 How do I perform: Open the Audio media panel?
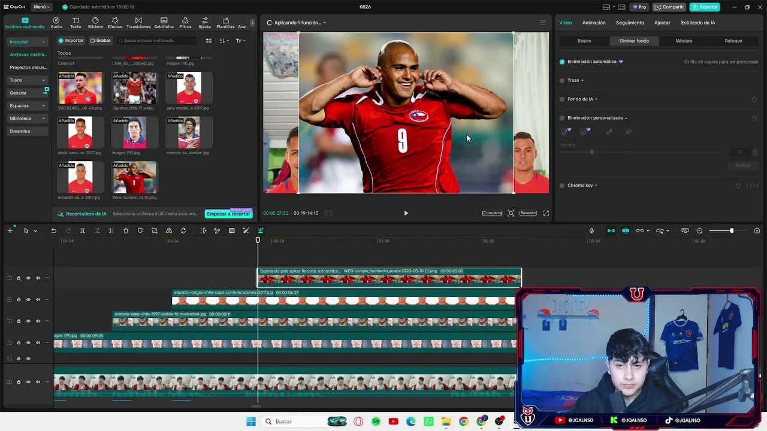[x=56, y=23]
